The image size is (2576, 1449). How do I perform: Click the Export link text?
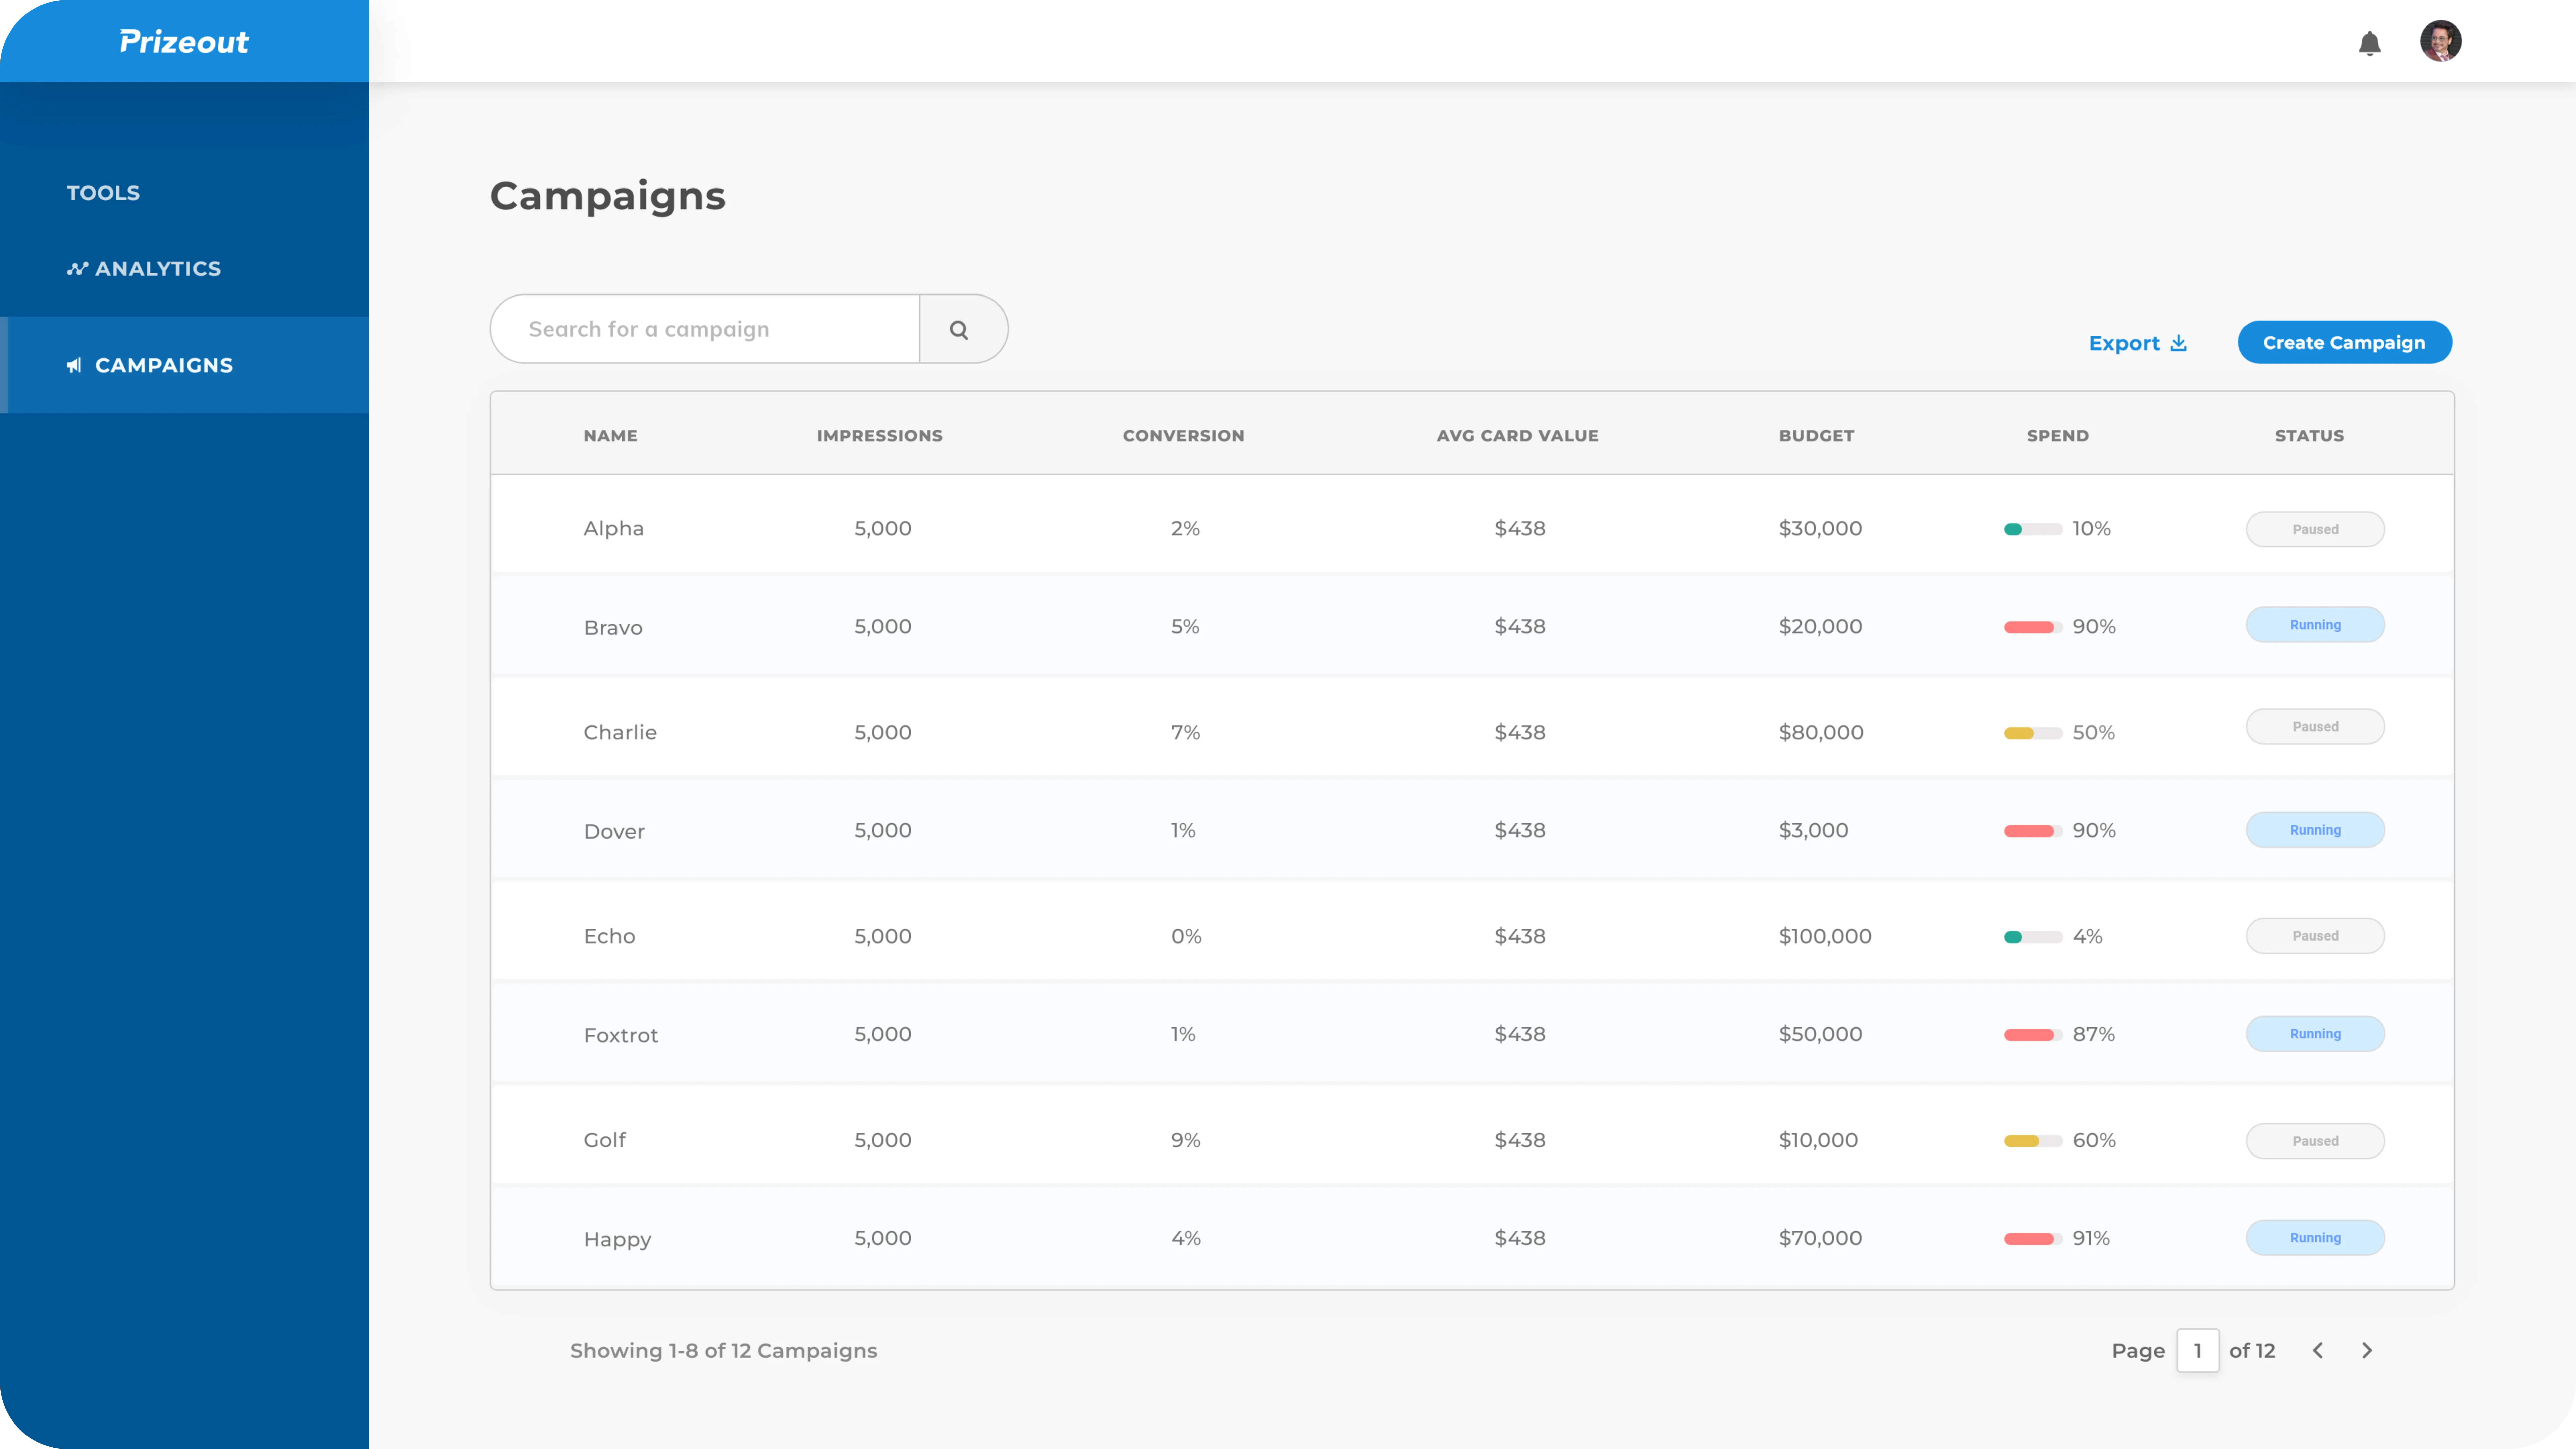[x=2124, y=343]
